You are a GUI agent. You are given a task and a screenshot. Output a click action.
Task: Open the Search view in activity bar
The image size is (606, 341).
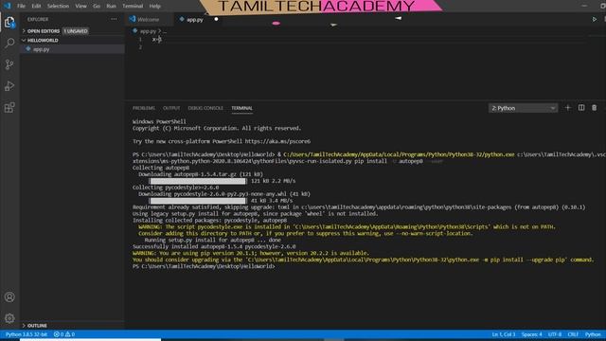[x=9, y=43]
